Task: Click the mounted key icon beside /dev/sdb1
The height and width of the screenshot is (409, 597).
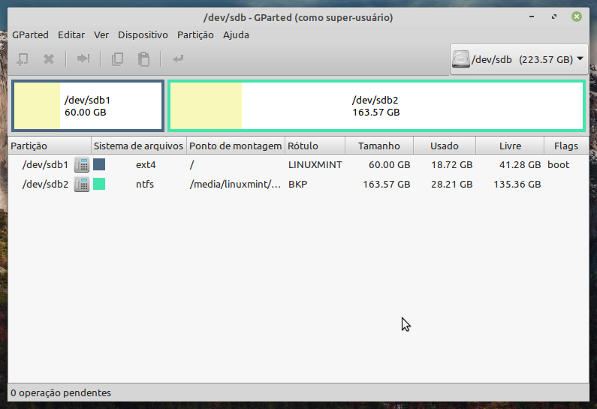Action: pyautogui.click(x=82, y=165)
